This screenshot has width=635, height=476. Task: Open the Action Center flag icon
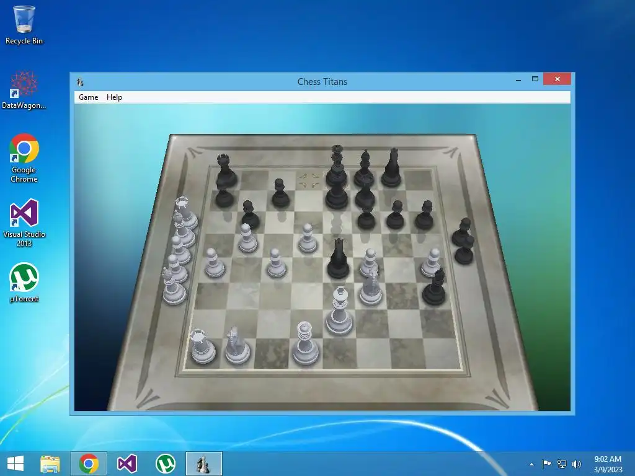[546, 464]
